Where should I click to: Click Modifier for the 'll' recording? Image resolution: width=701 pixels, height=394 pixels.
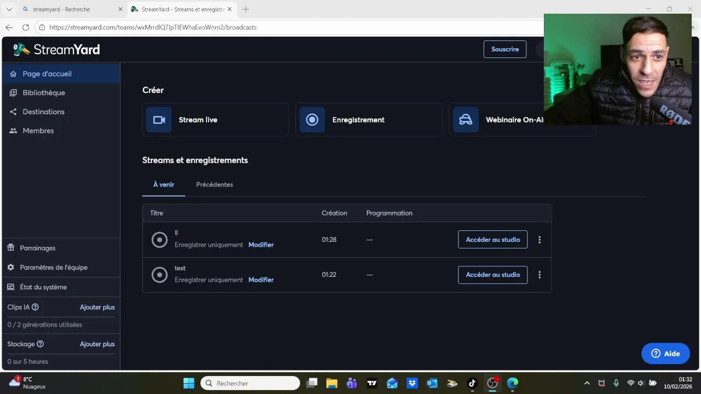[261, 245]
